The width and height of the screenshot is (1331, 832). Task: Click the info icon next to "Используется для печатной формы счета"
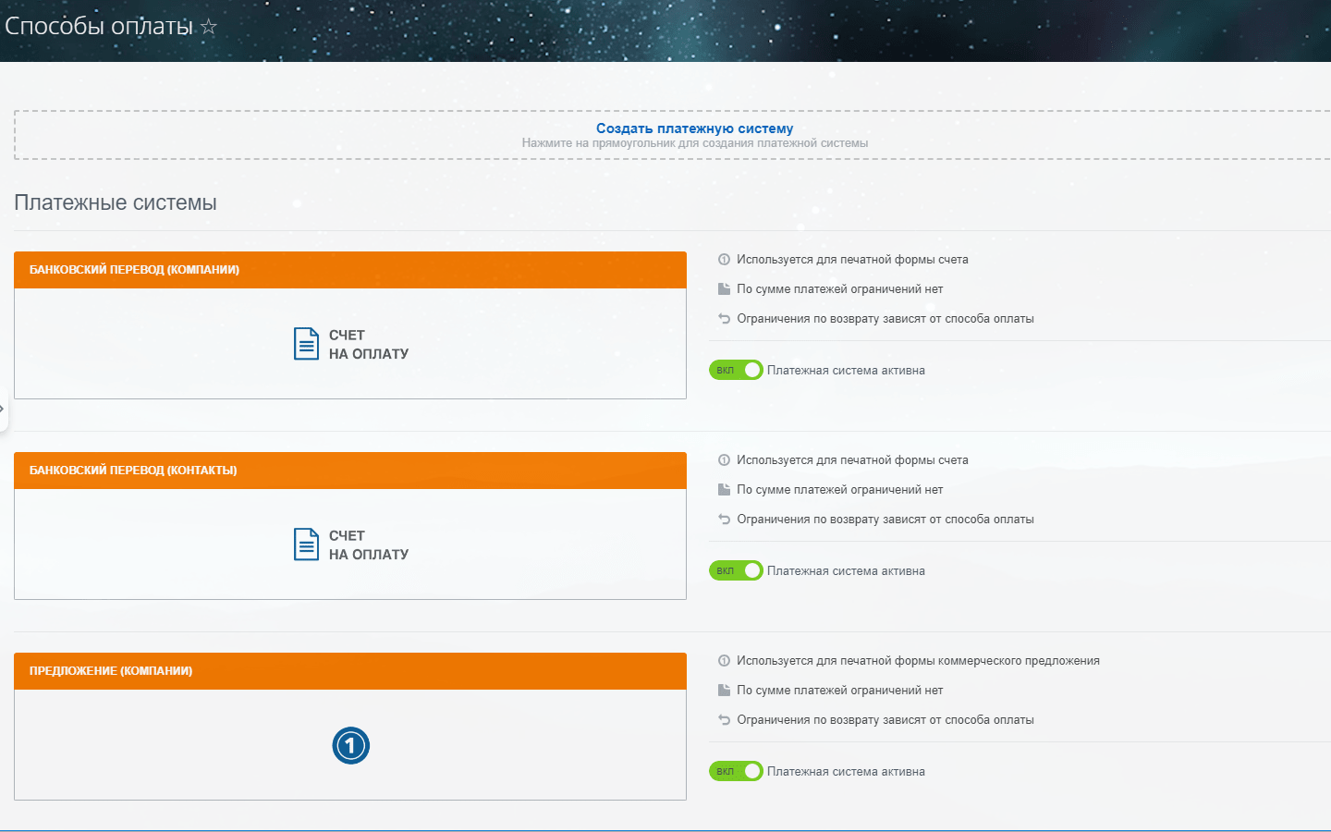[x=723, y=259]
